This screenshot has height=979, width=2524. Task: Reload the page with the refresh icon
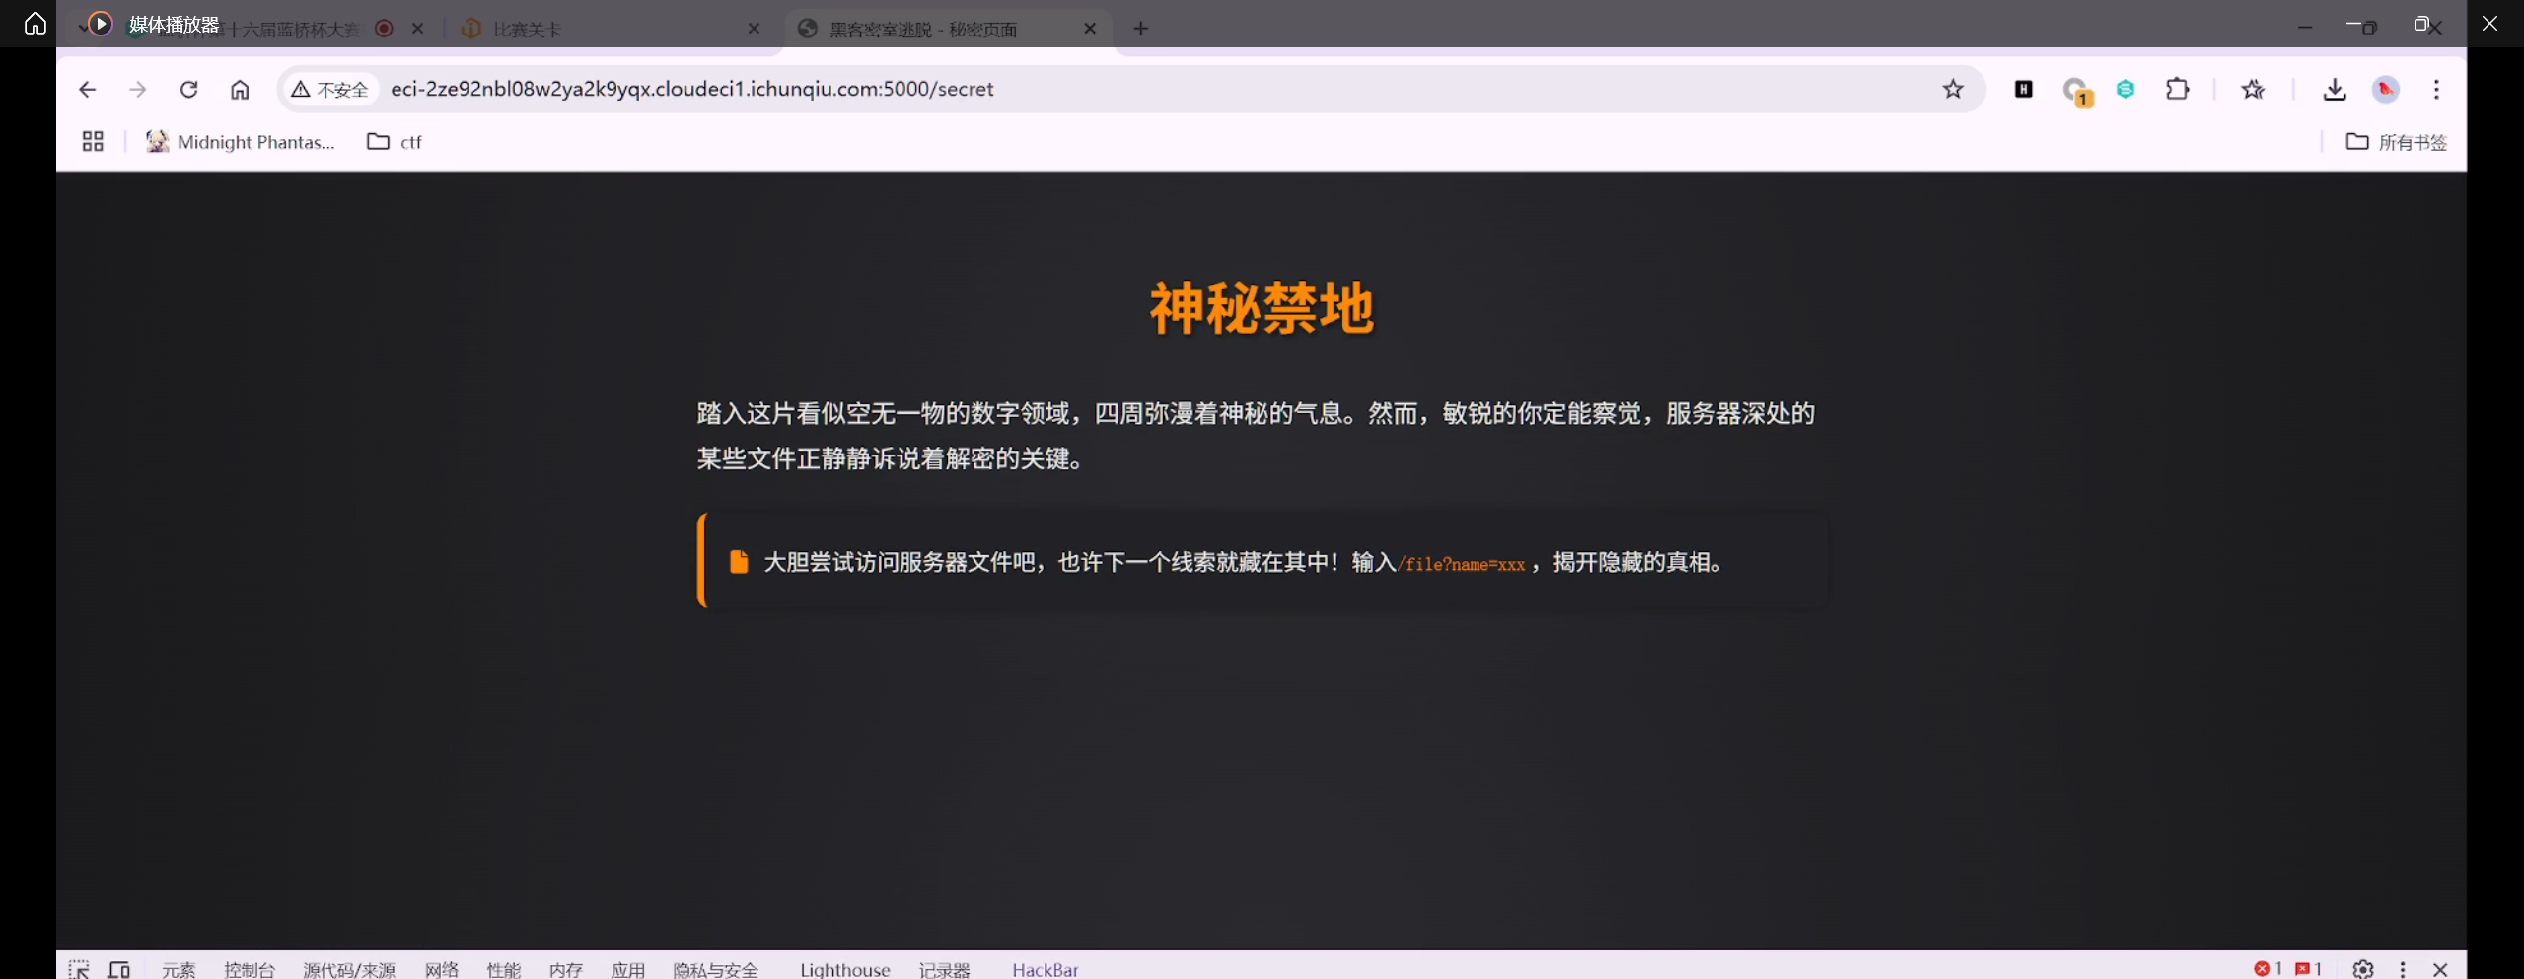point(188,90)
